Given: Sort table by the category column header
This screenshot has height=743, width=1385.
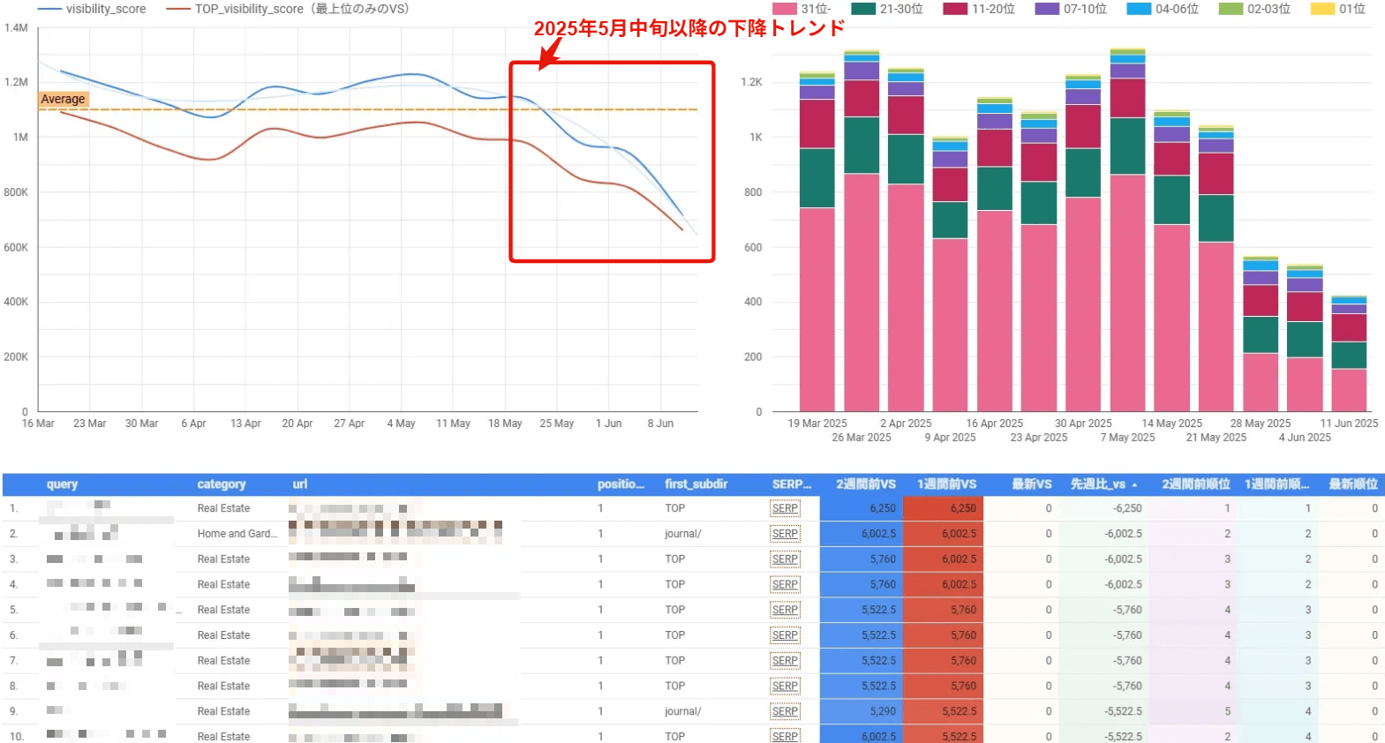Looking at the screenshot, I should coord(222,484).
